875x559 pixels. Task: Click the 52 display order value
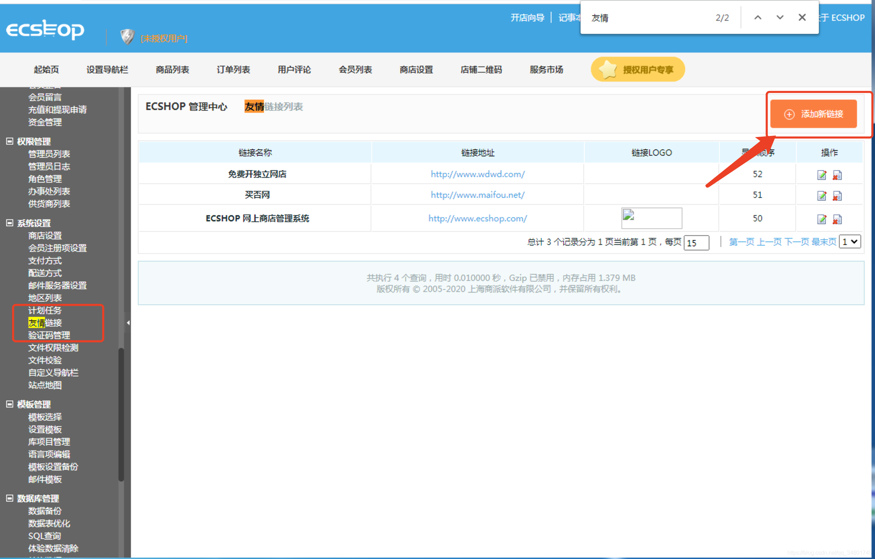click(x=757, y=174)
